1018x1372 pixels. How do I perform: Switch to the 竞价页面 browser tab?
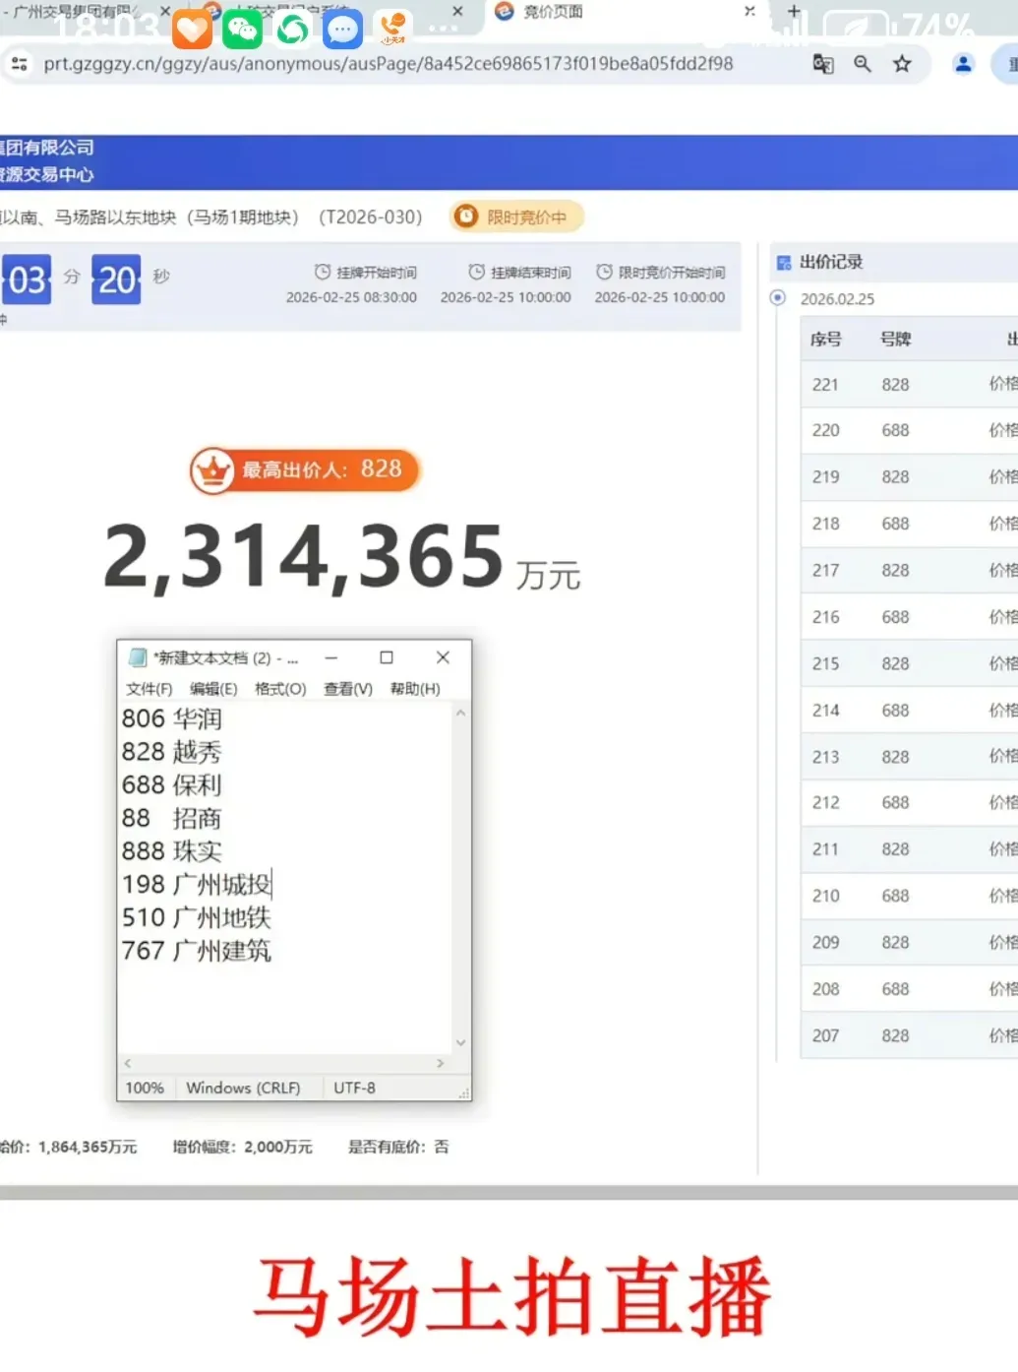click(x=552, y=12)
